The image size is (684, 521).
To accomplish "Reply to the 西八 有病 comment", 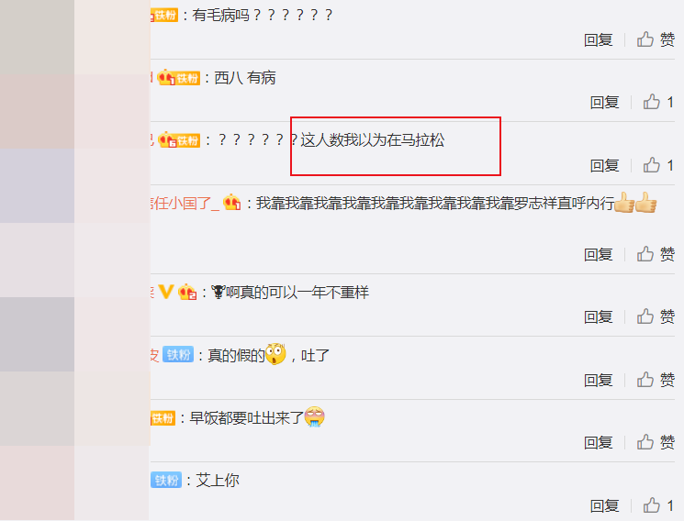I will tap(605, 103).
